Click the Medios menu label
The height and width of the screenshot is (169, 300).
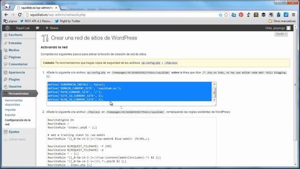[x=14, y=50]
